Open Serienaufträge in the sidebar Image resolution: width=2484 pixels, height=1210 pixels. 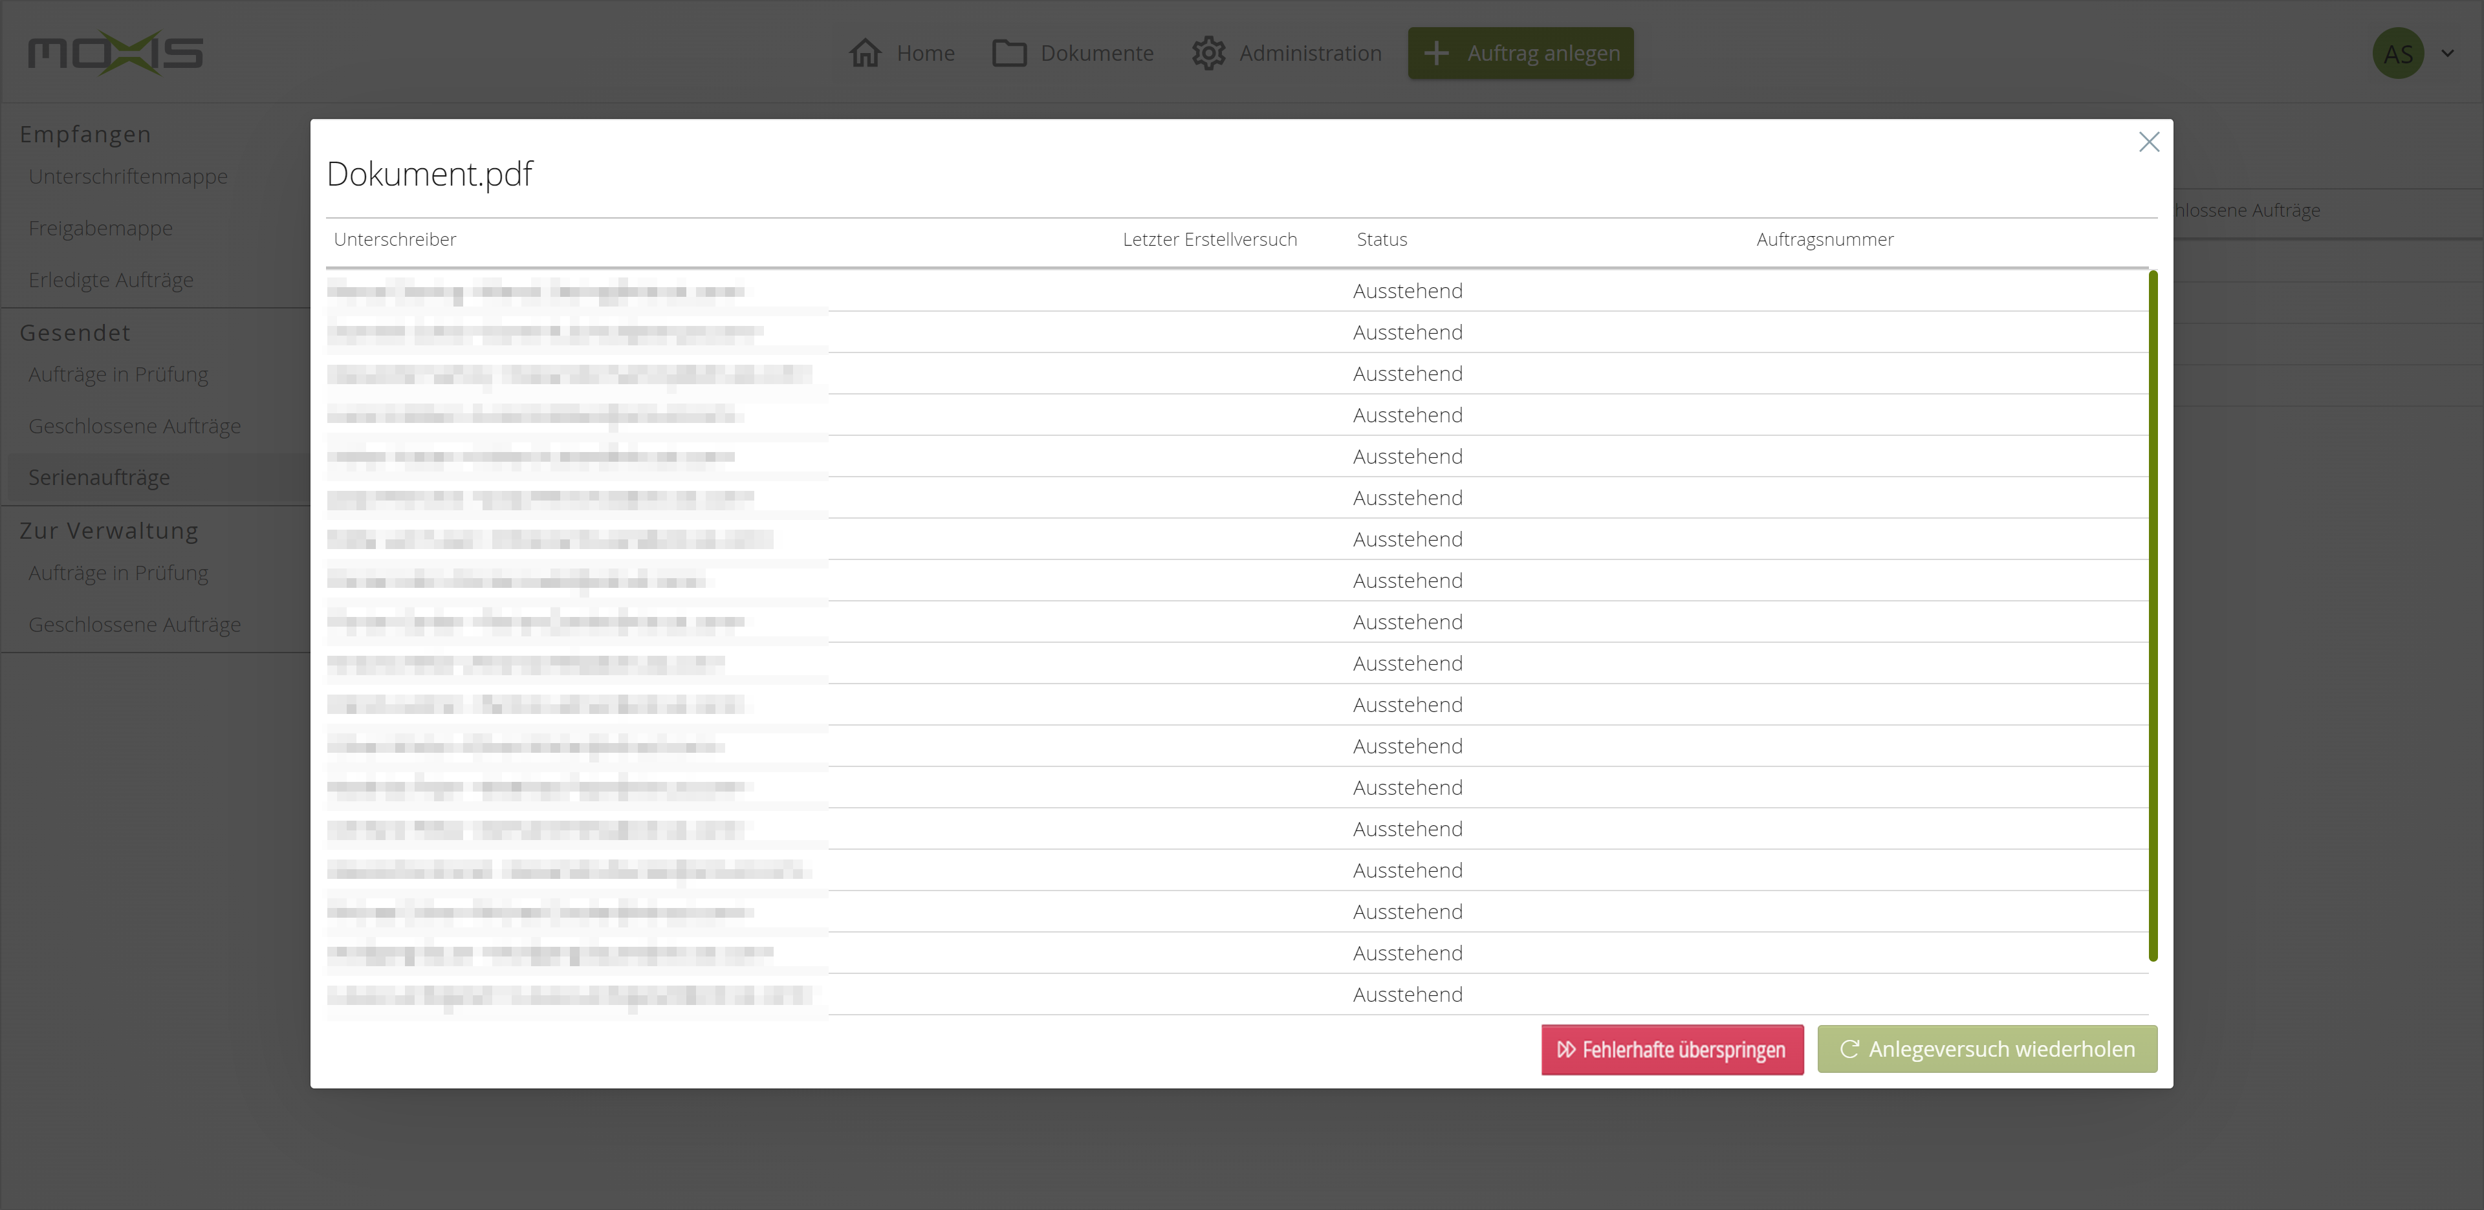point(100,477)
